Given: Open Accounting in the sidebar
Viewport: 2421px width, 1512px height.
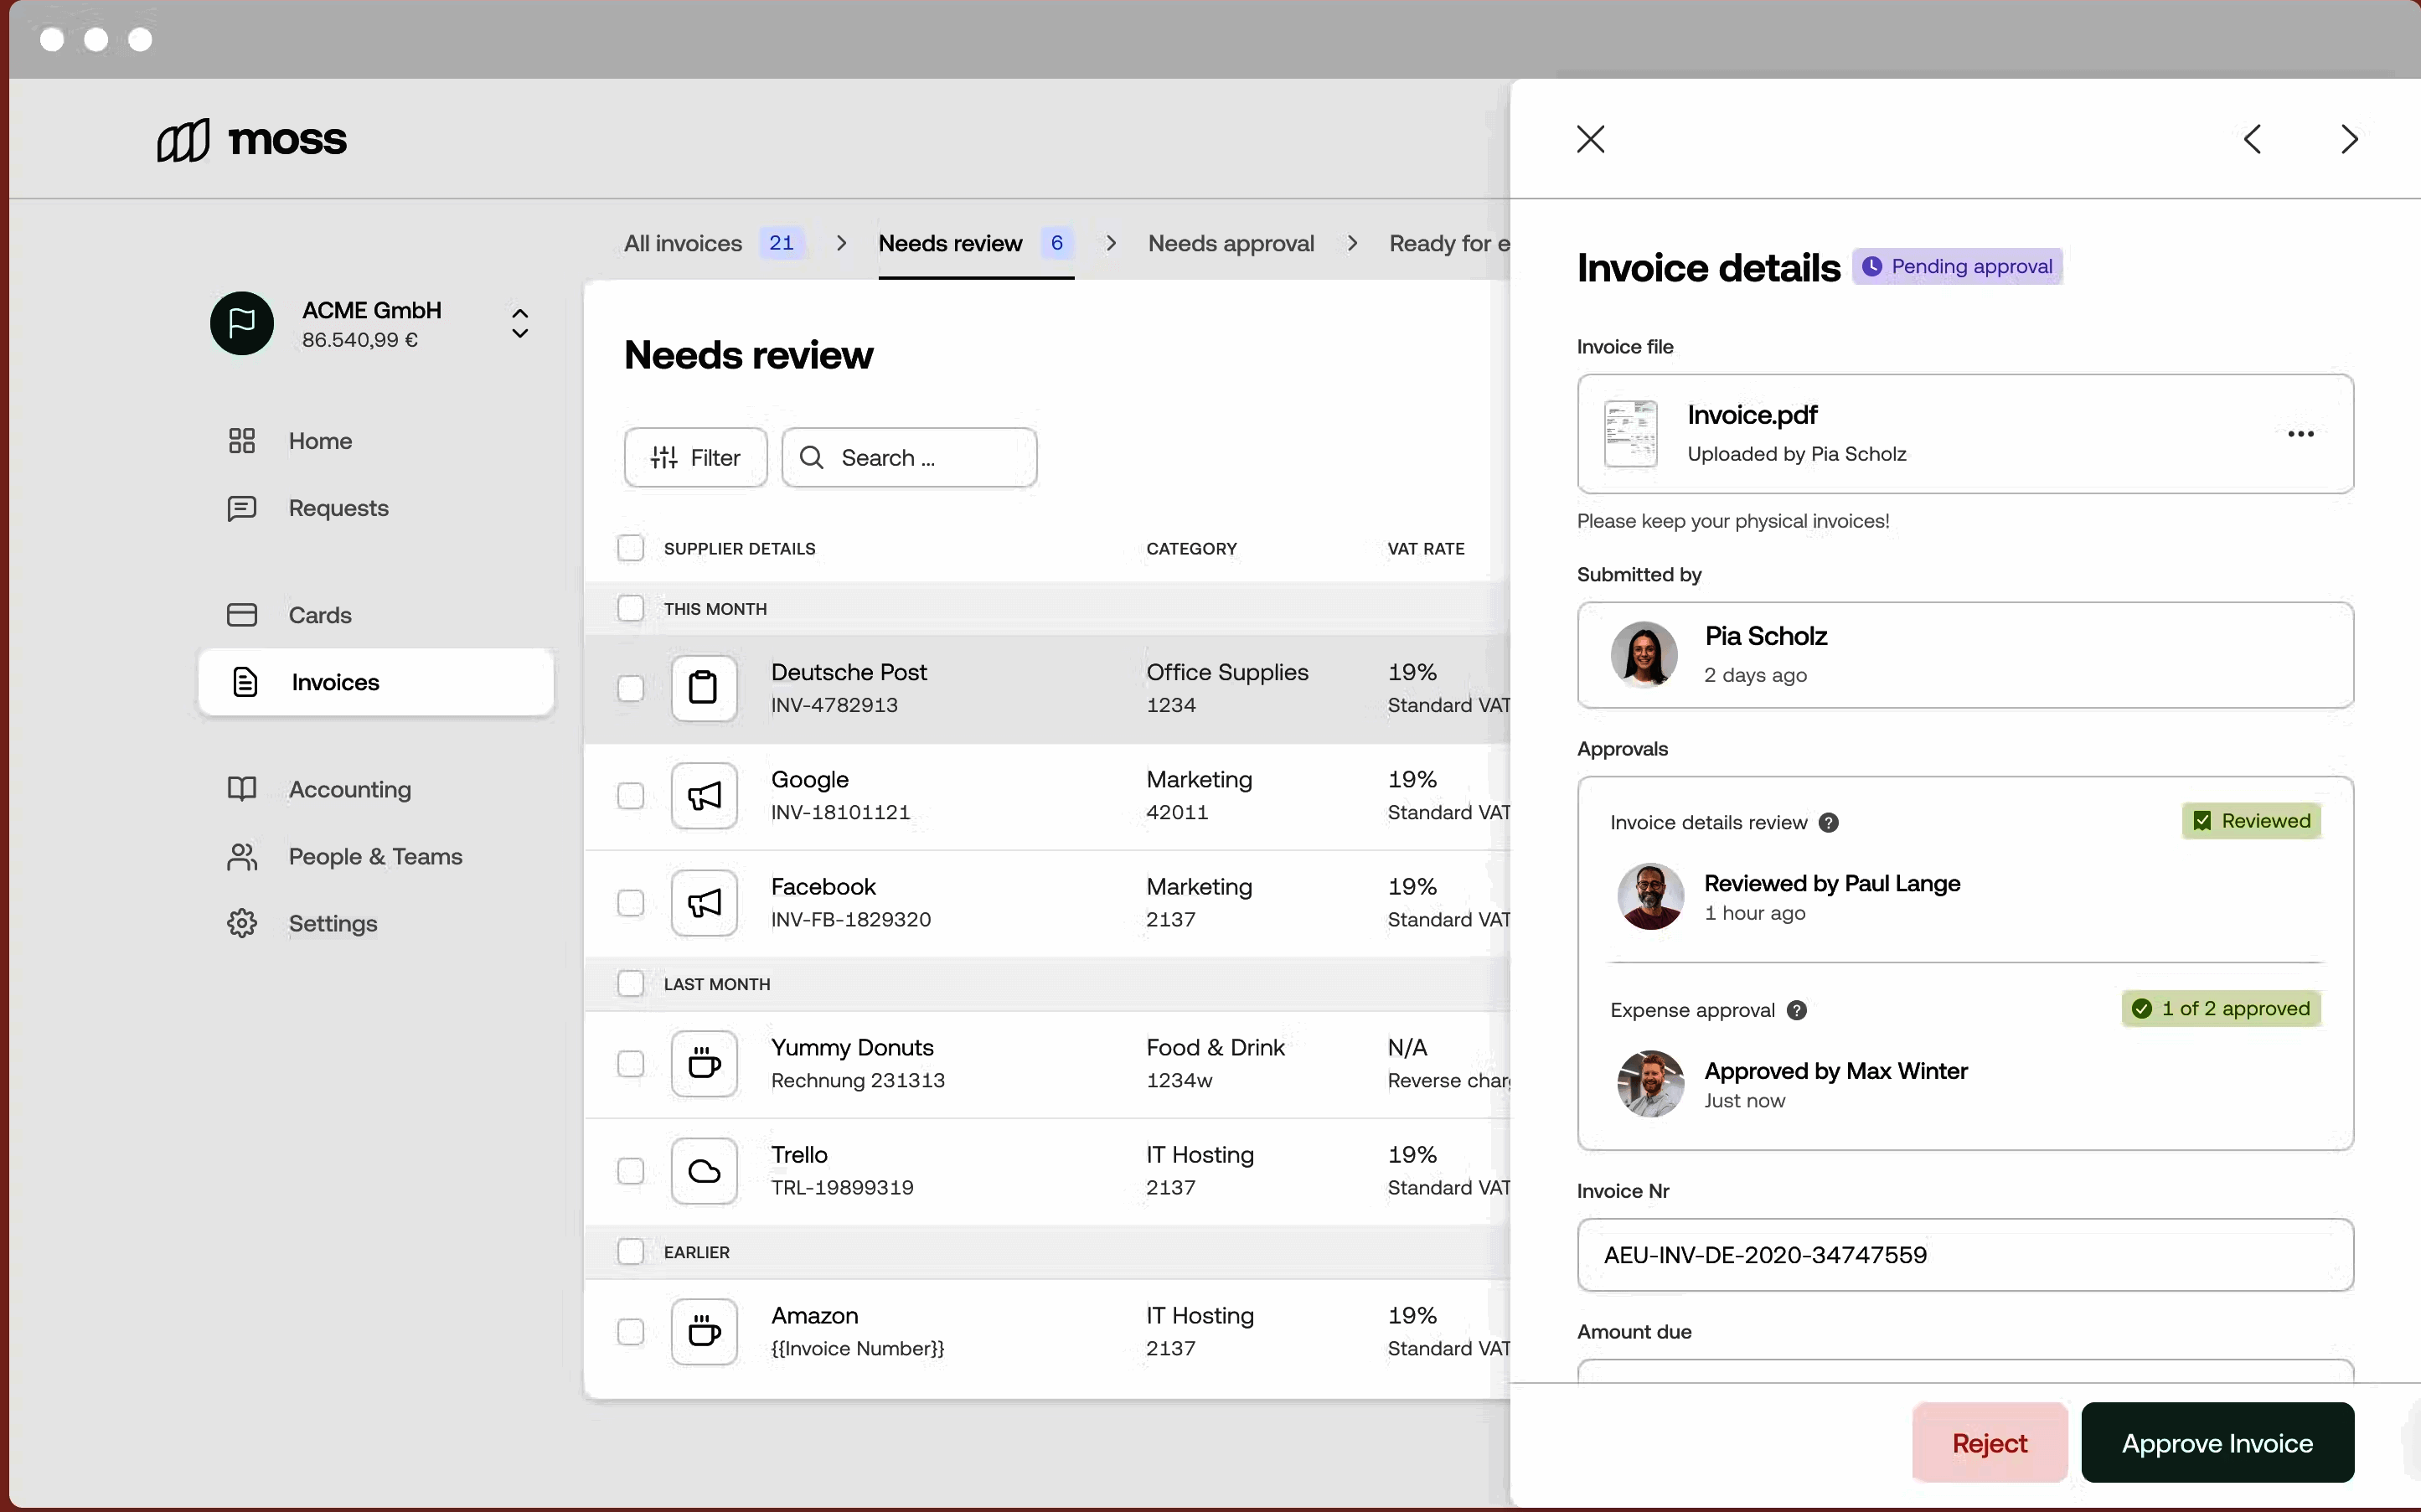Looking at the screenshot, I should tap(349, 789).
